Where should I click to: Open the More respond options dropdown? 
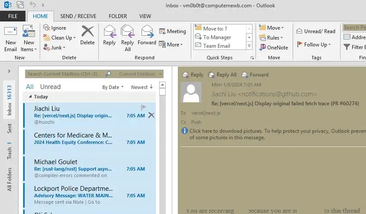click(x=171, y=44)
